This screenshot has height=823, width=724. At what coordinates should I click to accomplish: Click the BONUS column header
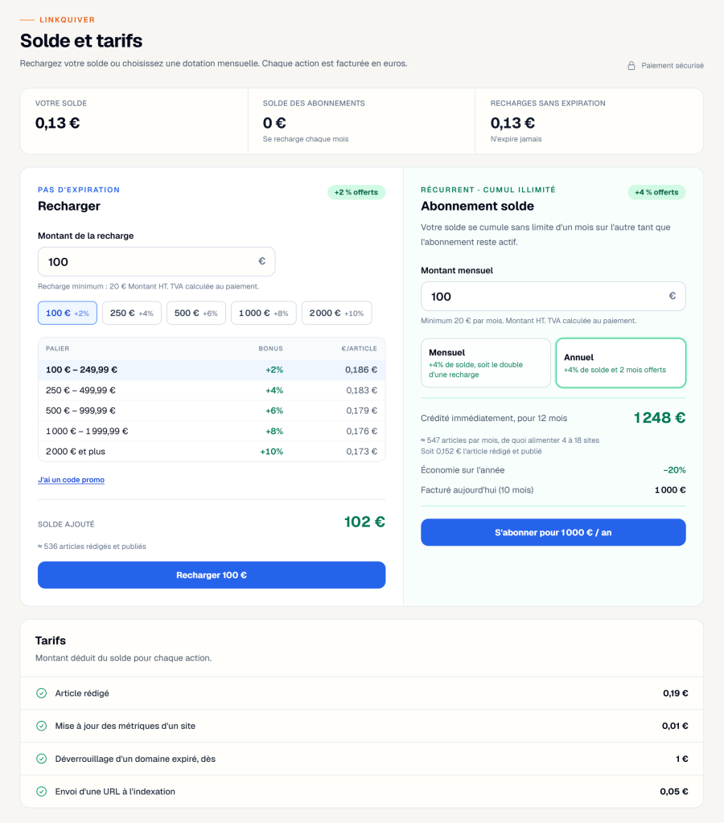[x=270, y=349]
